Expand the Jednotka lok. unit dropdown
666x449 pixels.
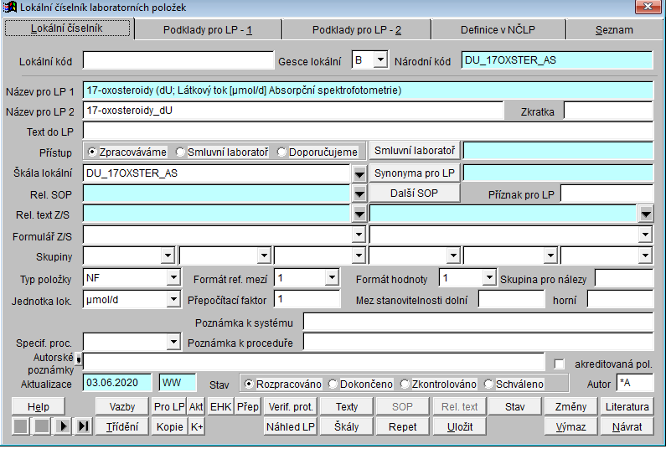173,299
